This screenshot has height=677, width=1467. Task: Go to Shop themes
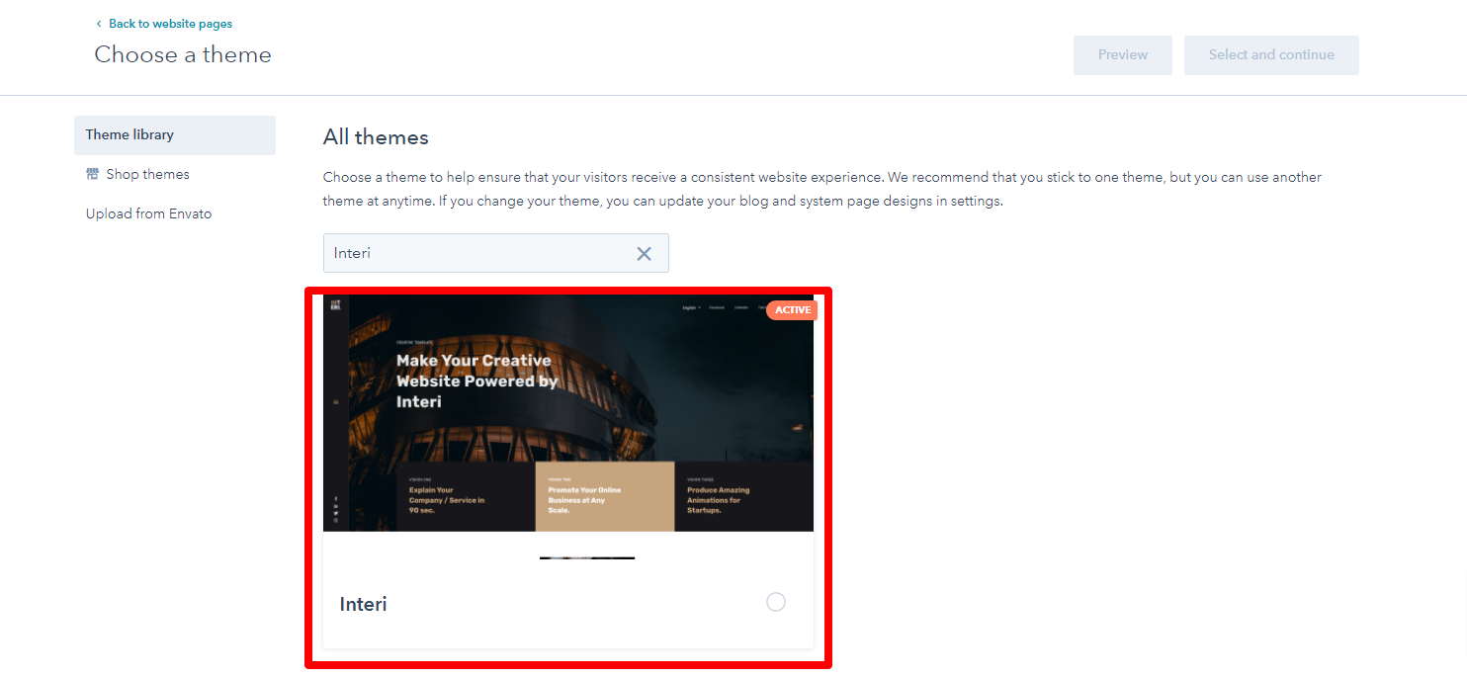click(x=147, y=175)
